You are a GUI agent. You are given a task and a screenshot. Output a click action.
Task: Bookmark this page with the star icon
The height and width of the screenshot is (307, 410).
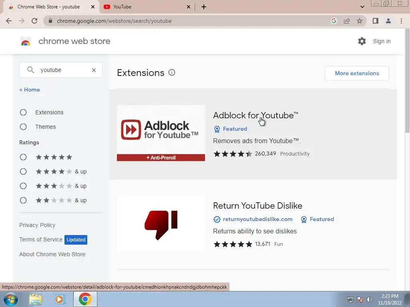pos(360,21)
